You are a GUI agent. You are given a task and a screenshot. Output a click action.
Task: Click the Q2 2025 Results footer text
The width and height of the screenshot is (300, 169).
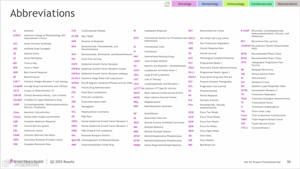(x=62, y=162)
